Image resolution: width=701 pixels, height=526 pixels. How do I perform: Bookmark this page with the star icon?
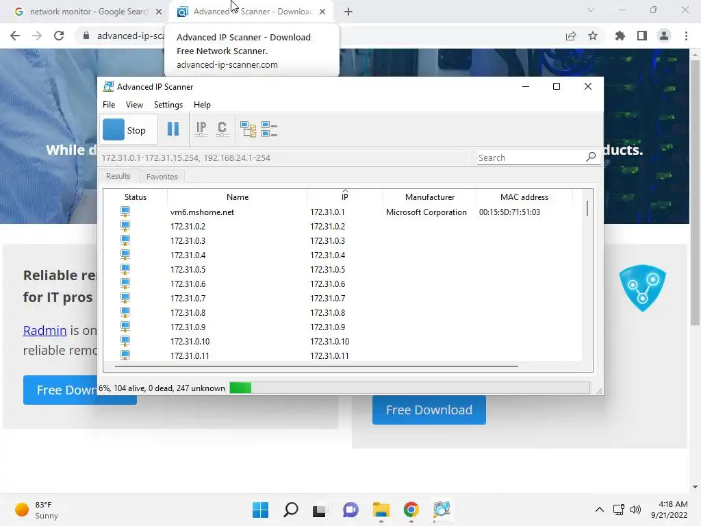[x=592, y=36]
